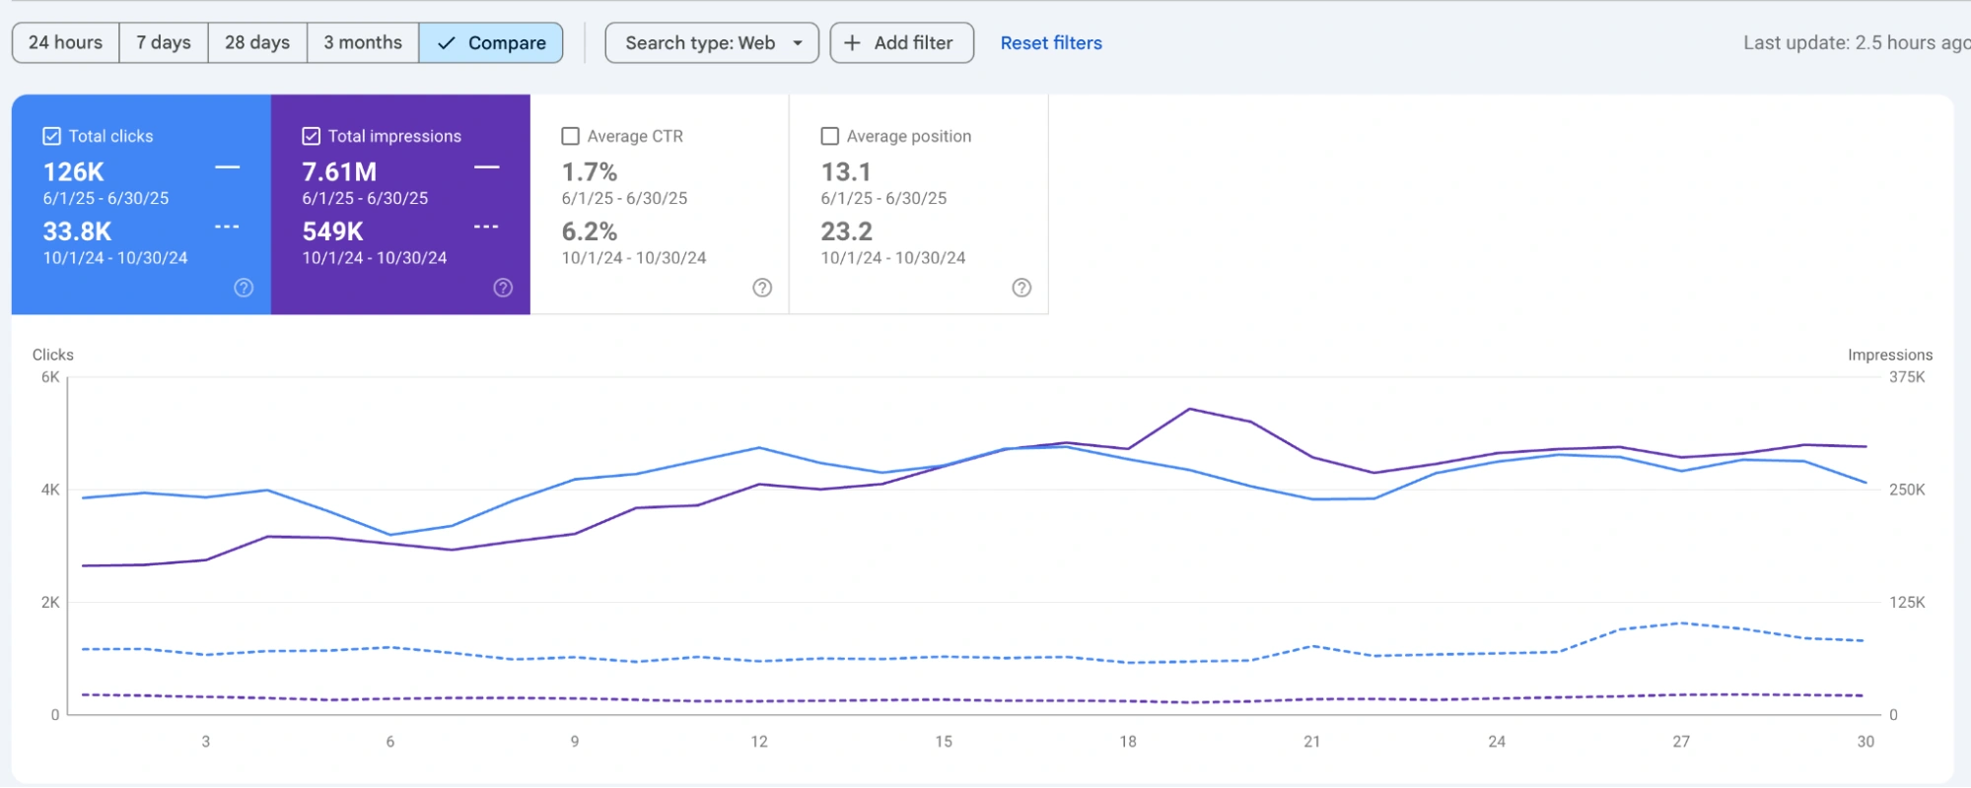Click dashed line legend in Total impressions card
The width and height of the screenshot is (1971, 788).
point(486,228)
